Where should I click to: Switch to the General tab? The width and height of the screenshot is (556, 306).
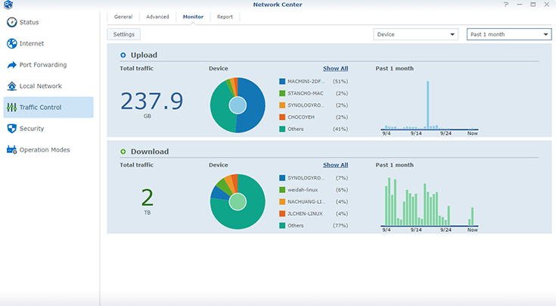click(123, 17)
